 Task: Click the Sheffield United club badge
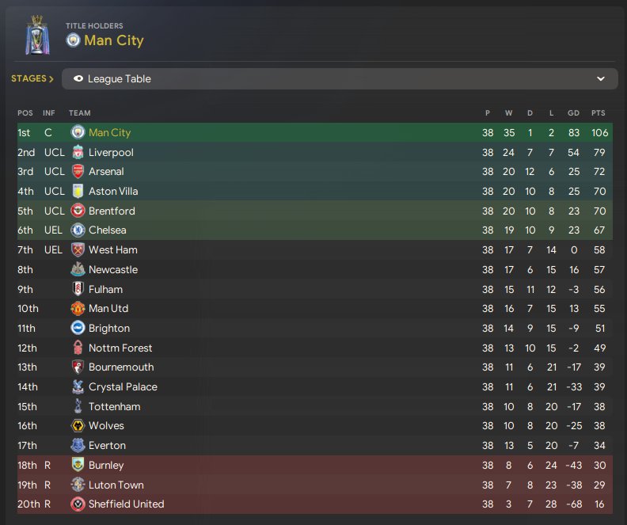click(78, 504)
